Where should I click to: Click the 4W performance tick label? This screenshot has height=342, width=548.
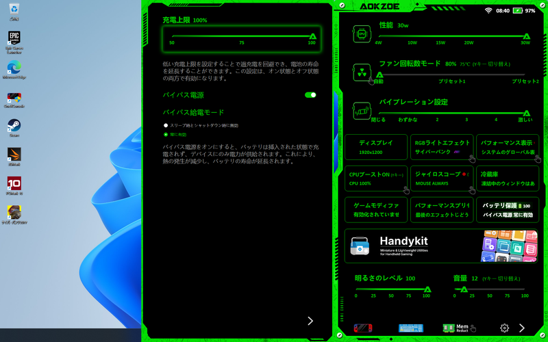tap(378, 43)
